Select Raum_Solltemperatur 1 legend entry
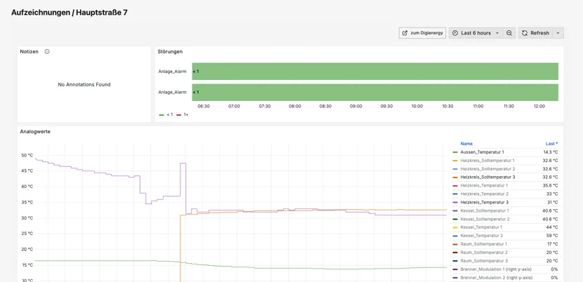Viewport: 583px width, 282px height. [x=483, y=244]
